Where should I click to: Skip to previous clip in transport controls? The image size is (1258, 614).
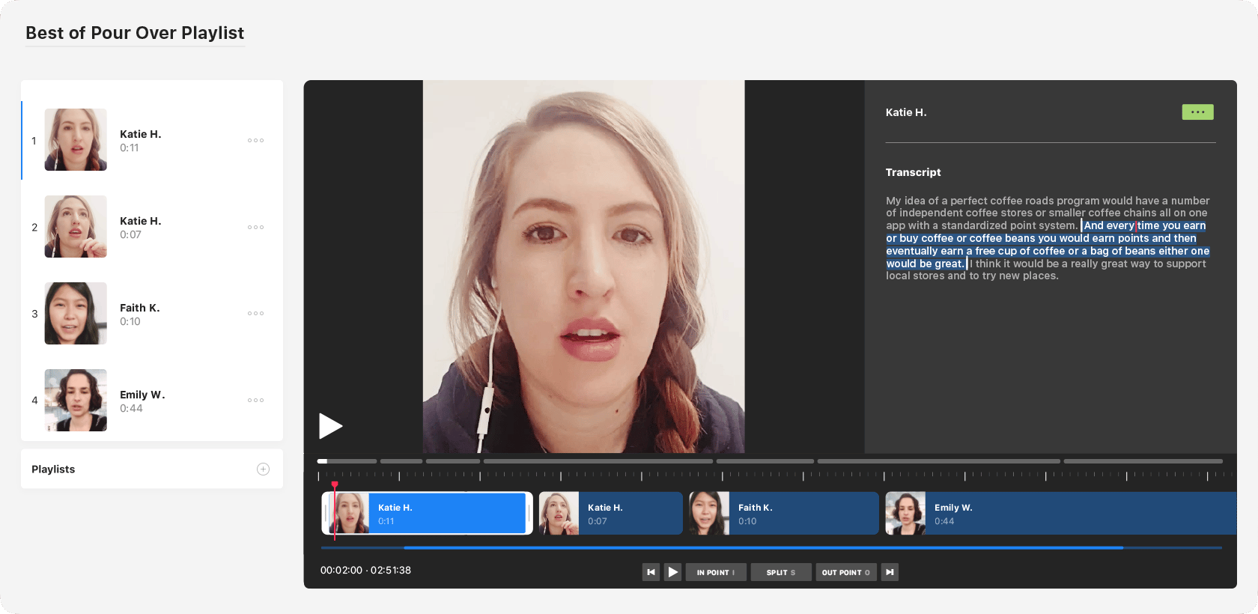[x=651, y=572]
